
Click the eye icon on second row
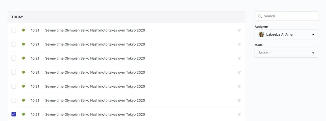pos(239,44)
